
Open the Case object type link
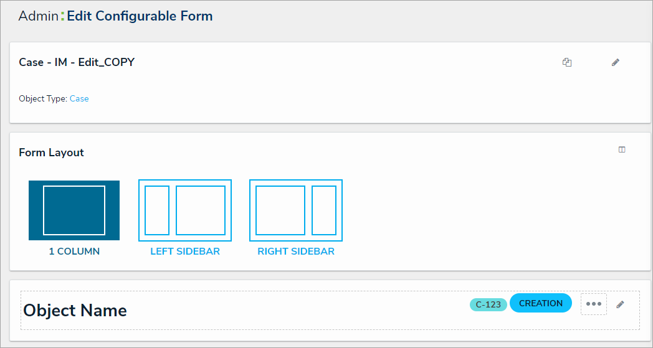click(x=79, y=98)
